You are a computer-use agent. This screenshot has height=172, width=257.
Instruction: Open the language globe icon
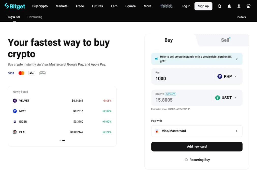pos(248,6)
